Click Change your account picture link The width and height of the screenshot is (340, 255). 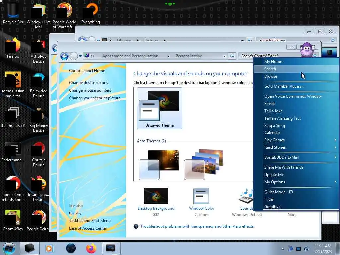[x=95, y=98]
